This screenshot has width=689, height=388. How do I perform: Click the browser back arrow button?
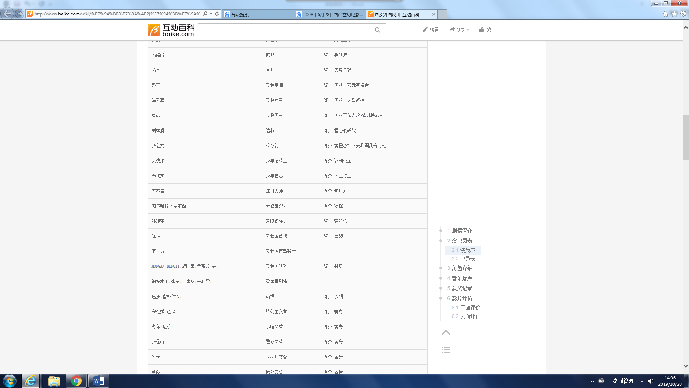click(7, 14)
